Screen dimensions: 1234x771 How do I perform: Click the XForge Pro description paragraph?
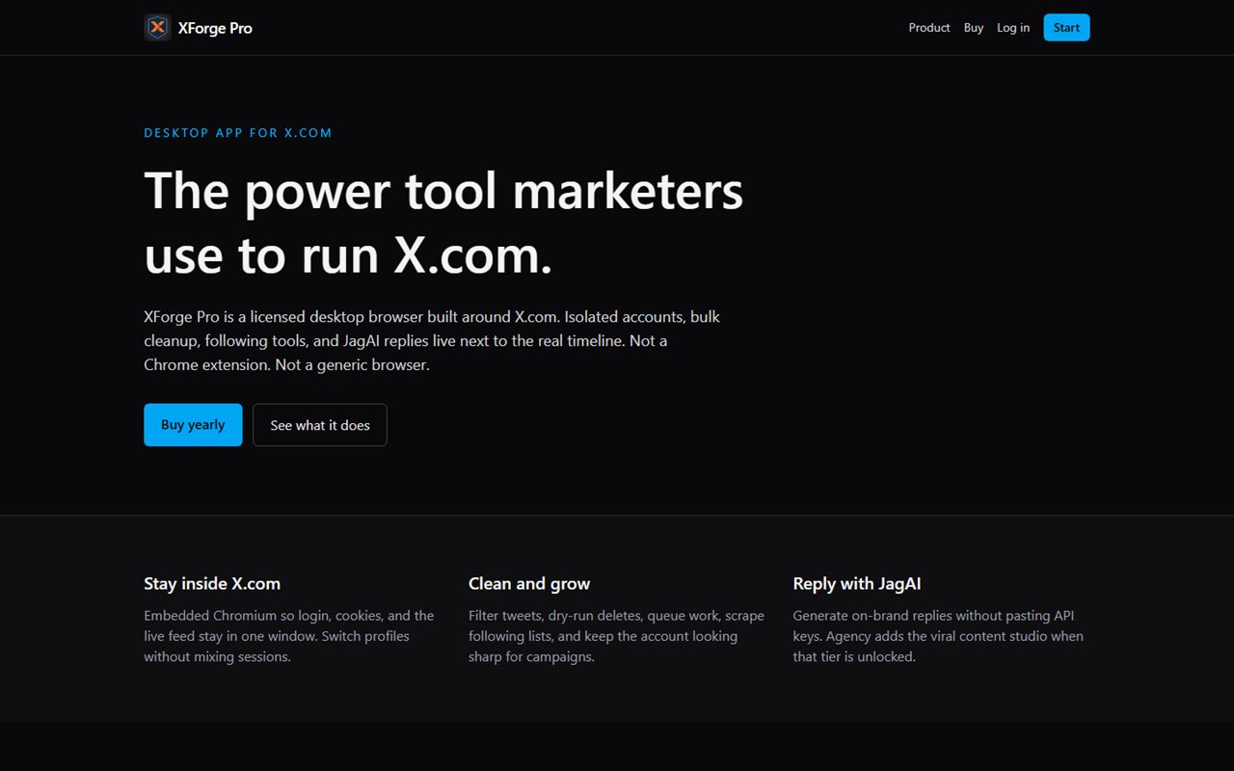point(432,341)
